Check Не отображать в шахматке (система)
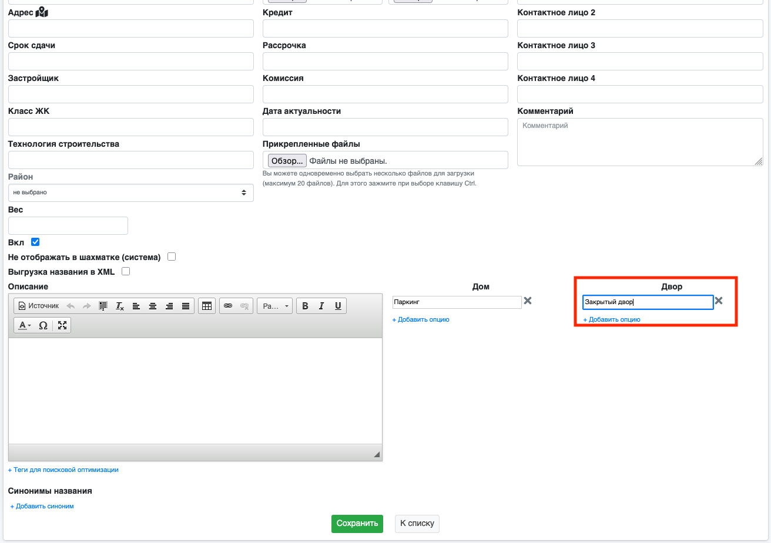This screenshot has width=771, height=543. tap(172, 257)
